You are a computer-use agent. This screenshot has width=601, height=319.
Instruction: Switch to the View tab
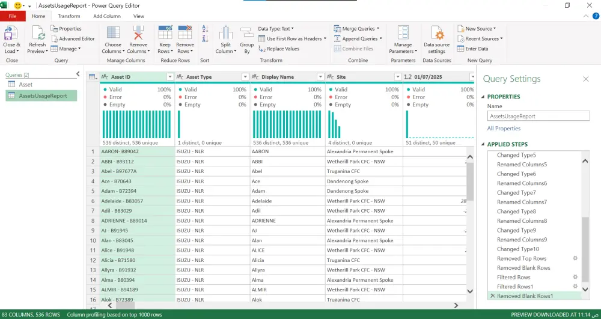[x=139, y=16]
